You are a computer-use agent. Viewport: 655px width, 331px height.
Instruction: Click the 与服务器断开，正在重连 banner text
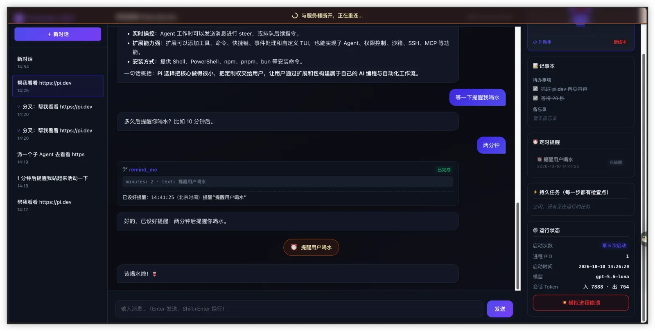point(332,16)
